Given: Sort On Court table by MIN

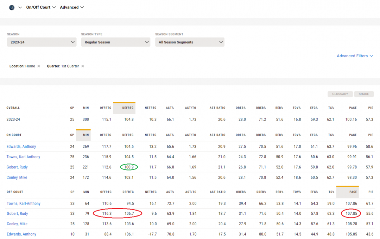Looking at the screenshot, I should (x=86, y=135).
